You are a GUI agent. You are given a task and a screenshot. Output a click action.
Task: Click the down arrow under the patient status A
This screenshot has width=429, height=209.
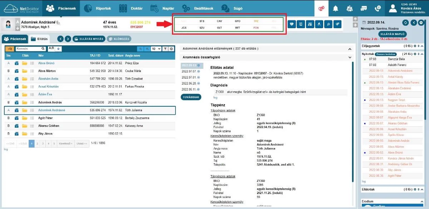click(x=17, y=28)
